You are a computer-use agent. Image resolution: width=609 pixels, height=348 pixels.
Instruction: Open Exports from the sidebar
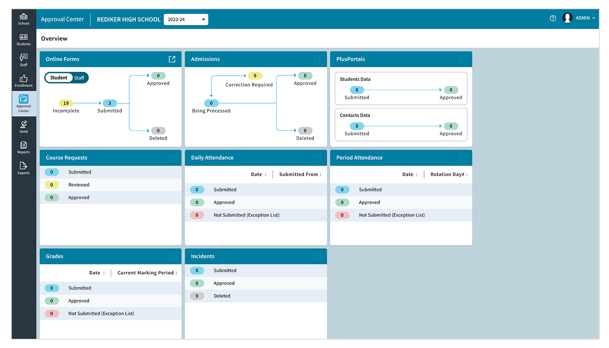pos(23,168)
